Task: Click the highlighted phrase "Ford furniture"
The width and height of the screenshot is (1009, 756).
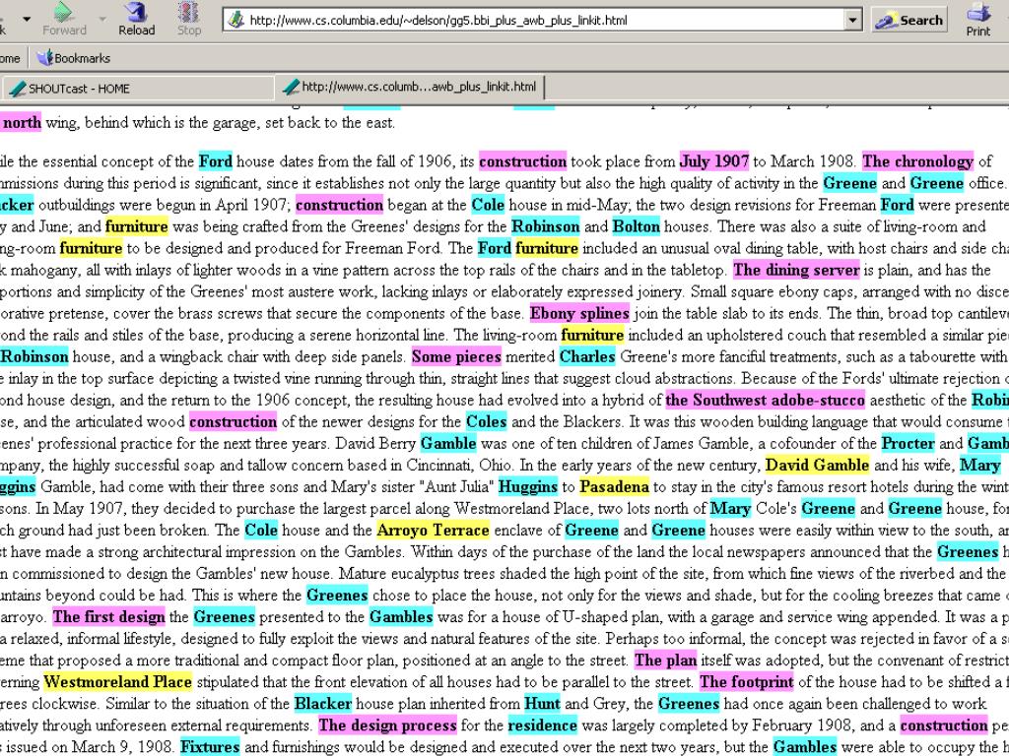Action: [x=528, y=248]
